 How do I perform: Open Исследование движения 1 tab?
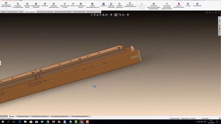[80, 116]
